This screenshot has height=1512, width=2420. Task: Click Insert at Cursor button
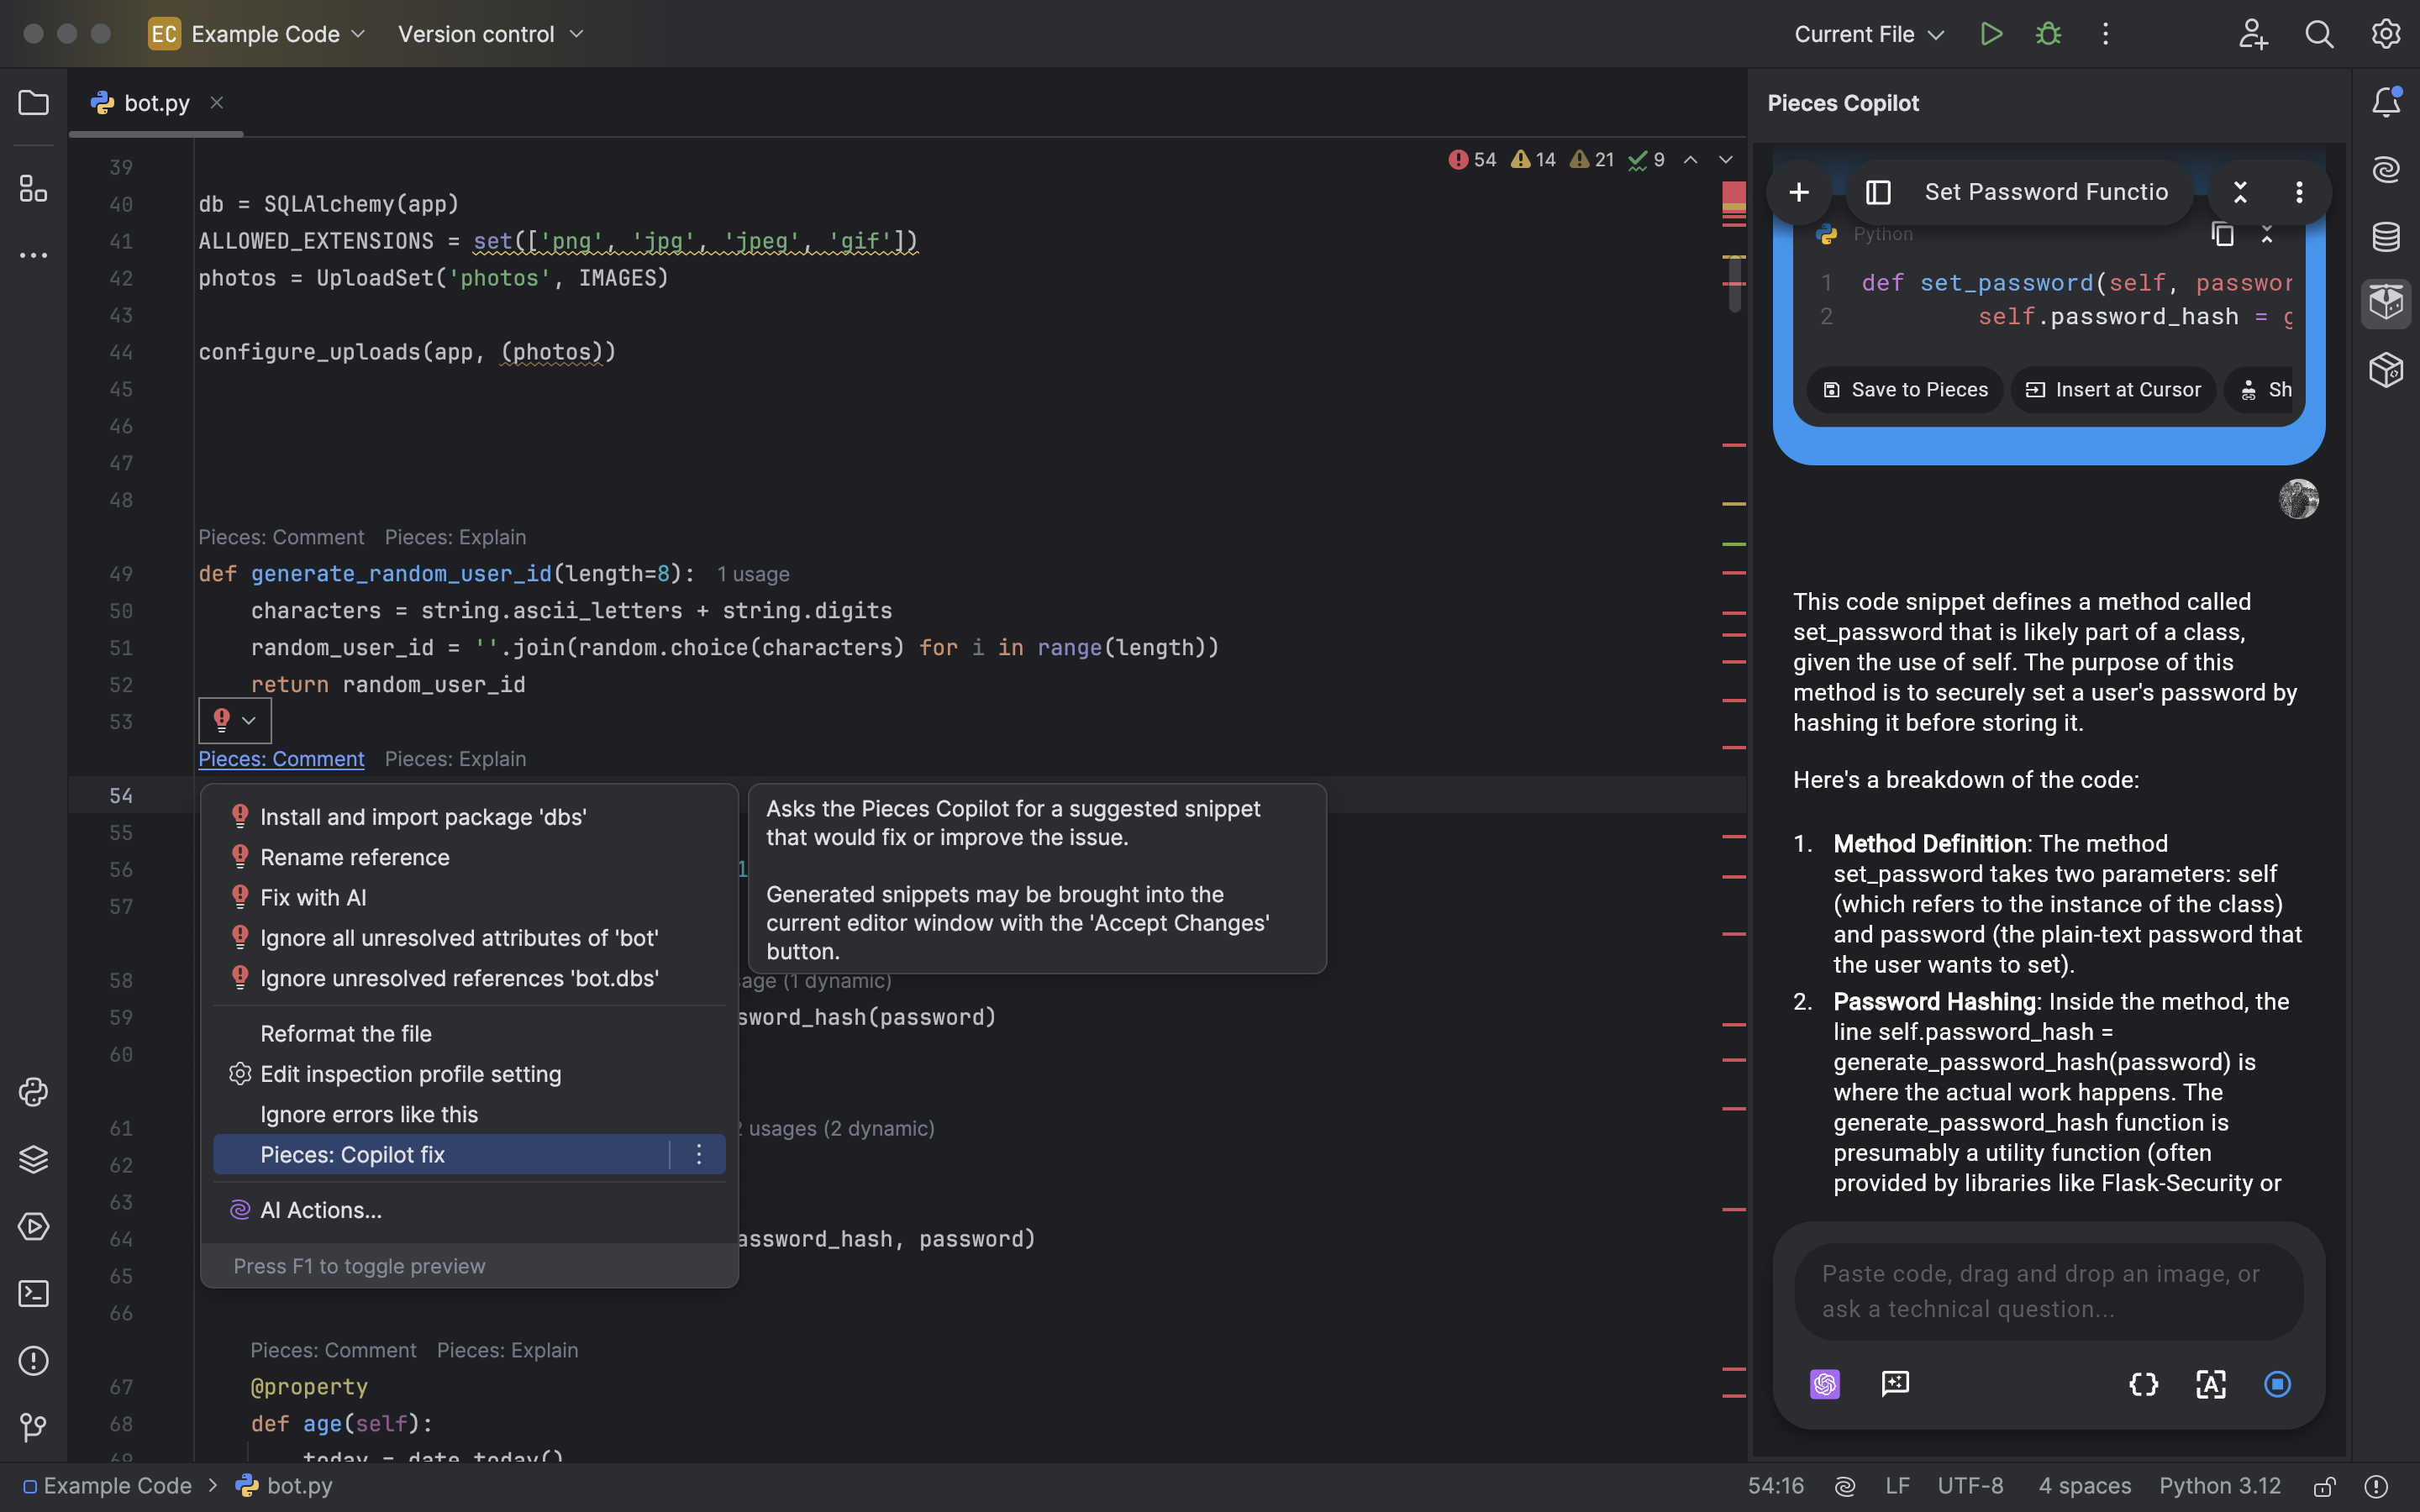pos(2113,390)
